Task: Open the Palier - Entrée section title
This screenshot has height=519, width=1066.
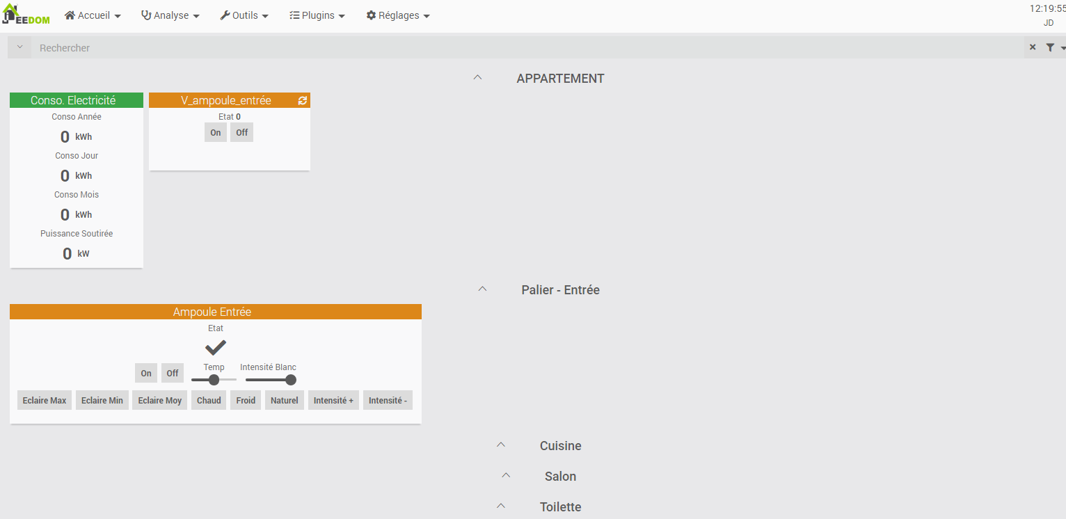Action: point(560,290)
